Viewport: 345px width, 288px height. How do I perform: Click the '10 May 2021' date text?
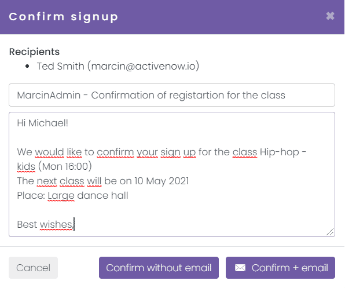click(x=162, y=181)
